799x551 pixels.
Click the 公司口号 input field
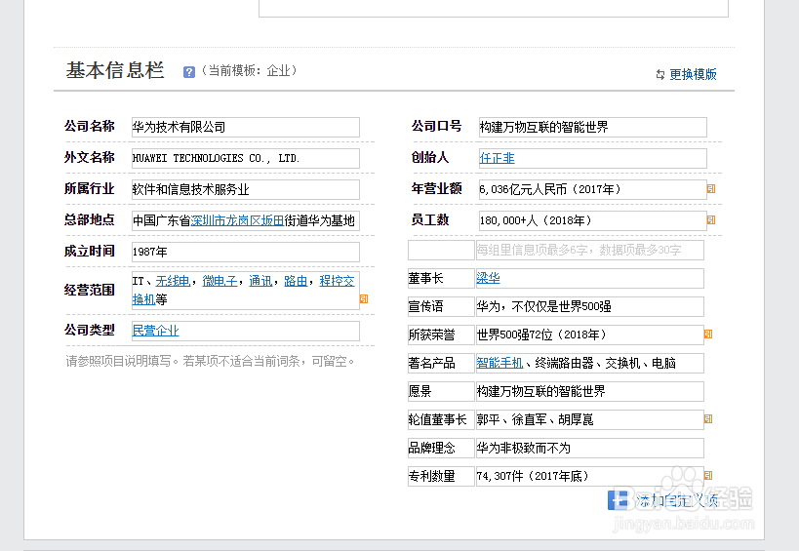click(592, 128)
